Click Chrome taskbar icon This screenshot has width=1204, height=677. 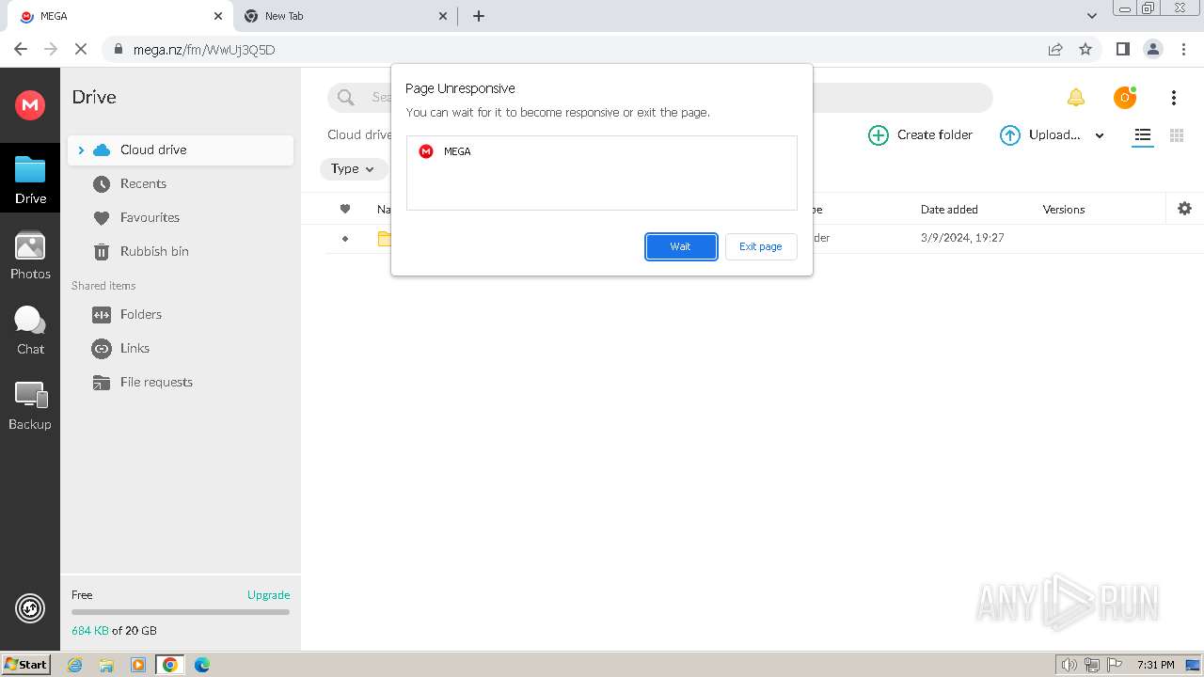tap(170, 665)
